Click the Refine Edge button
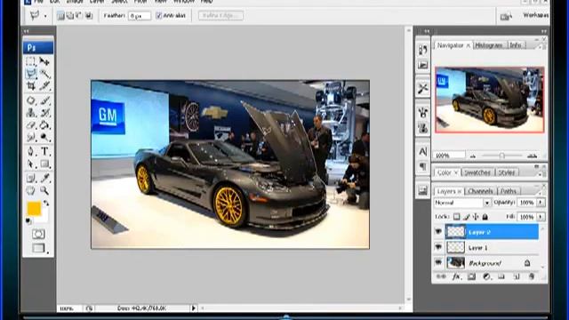Image resolution: width=569 pixels, height=320 pixels. click(x=220, y=16)
